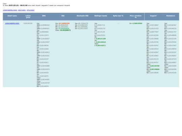Viewport: 182px width, 136px height.
Task: Click the Latest price column header
Action: click(28, 16)
